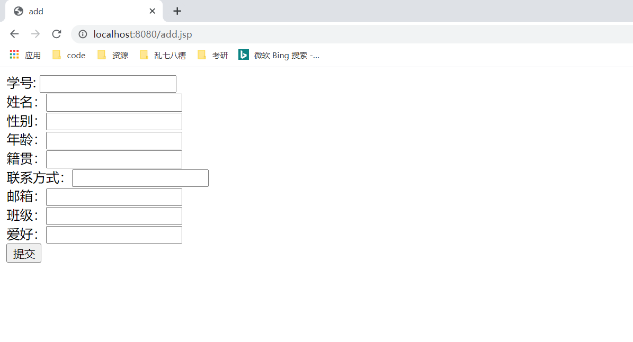The image size is (633, 342).
Task: Close the add tab
Action: [x=152, y=11]
